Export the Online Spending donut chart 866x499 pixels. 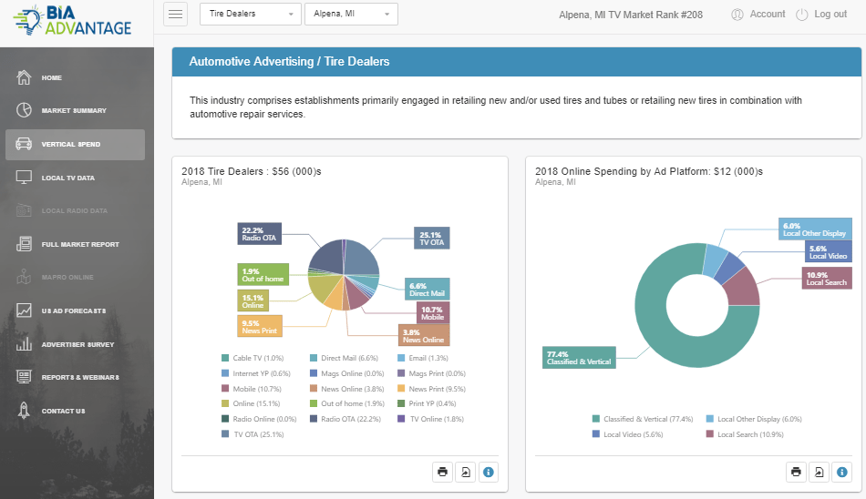820,472
